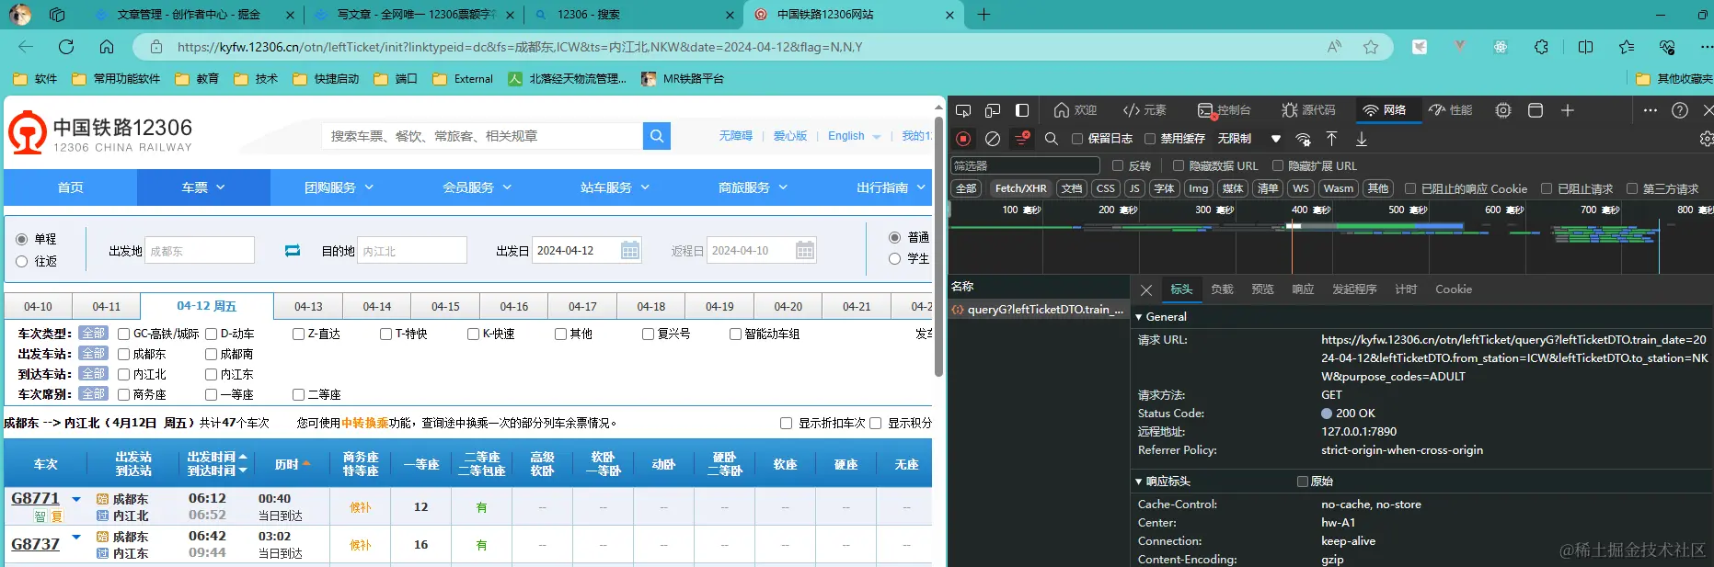Select the 往返 round-trip radio button
Viewport: 1714px width, 567px height.
click(21, 261)
